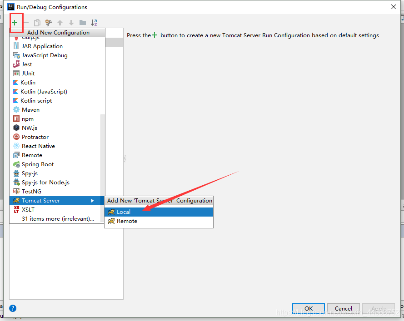The width and height of the screenshot is (404, 321).
Task: Click the green plus Add New Configuration button
Action: coord(15,23)
